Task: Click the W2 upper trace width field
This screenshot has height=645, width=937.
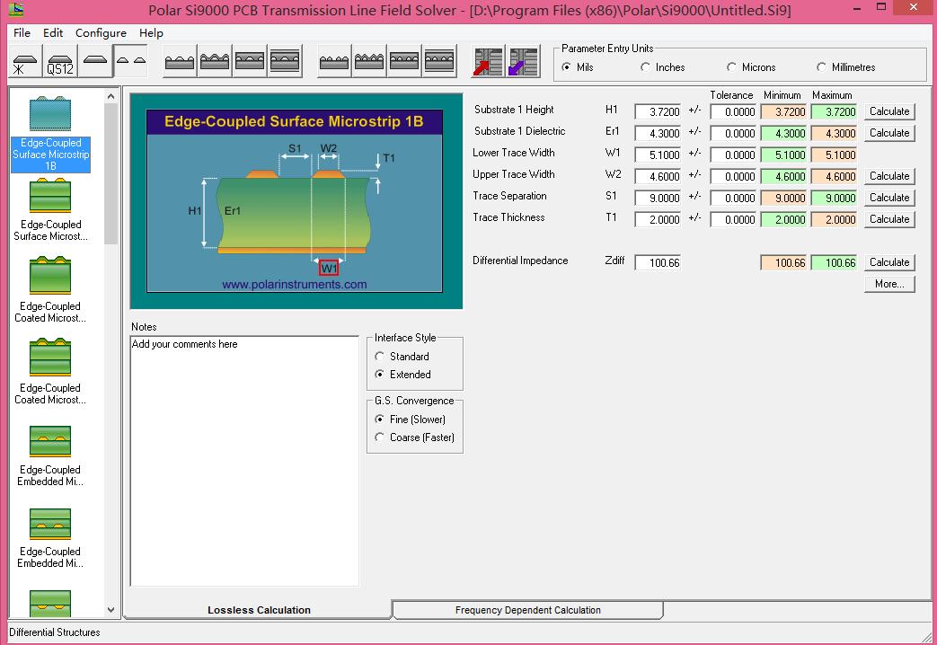Action: (x=658, y=176)
